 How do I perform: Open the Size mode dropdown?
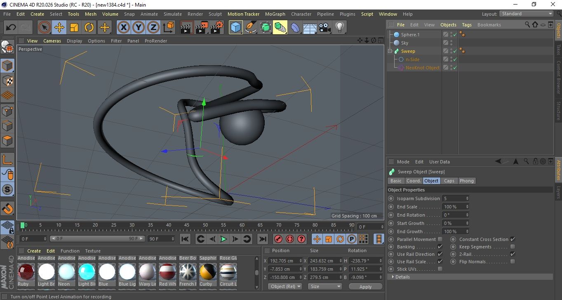click(325, 286)
